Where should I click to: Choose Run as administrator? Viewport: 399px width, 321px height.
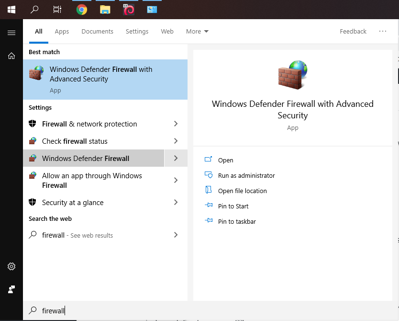coord(246,175)
